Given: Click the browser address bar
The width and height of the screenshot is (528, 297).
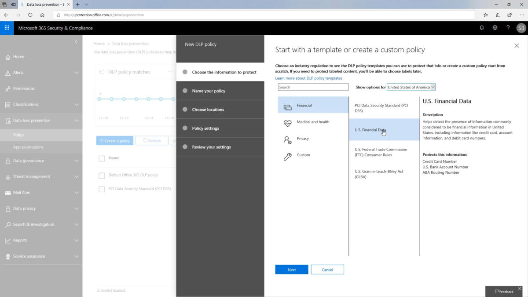Looking at the screenshot, I should [x=264, y=15].
